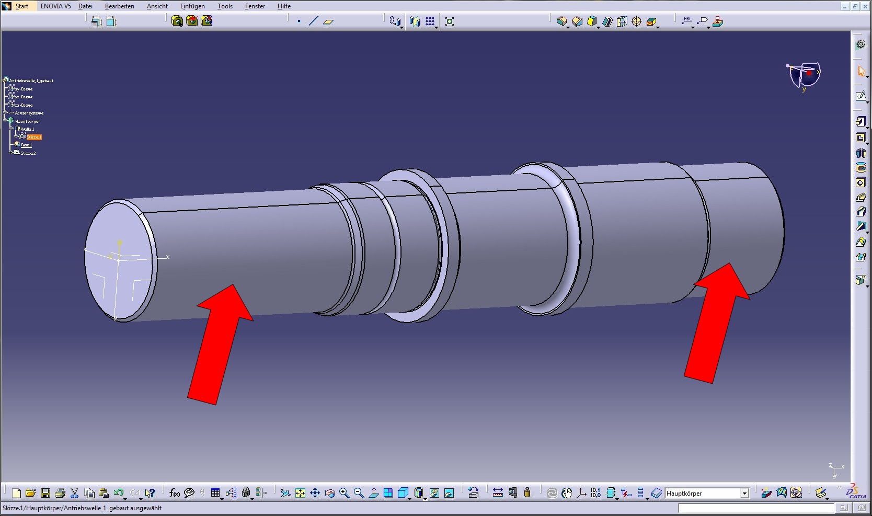Select Fase.1 in the tree
The width and height of the screenshot is (872, 516).
click(x=26, y=145)
